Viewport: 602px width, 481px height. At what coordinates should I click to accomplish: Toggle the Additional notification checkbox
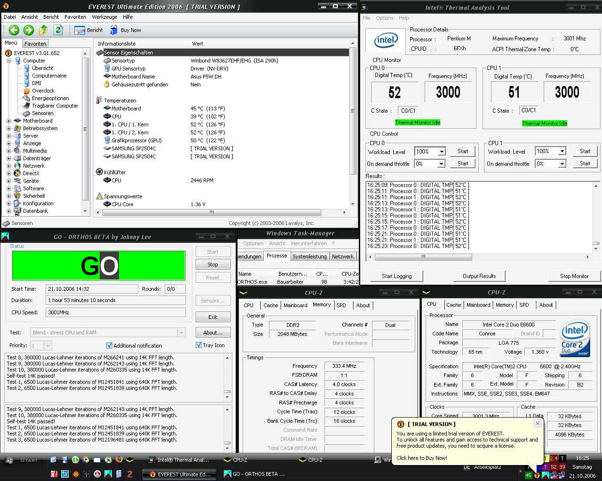109,345
